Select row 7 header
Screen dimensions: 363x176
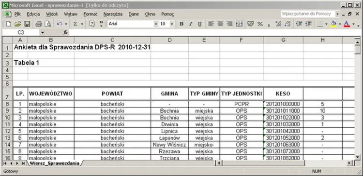pos(7,94)
